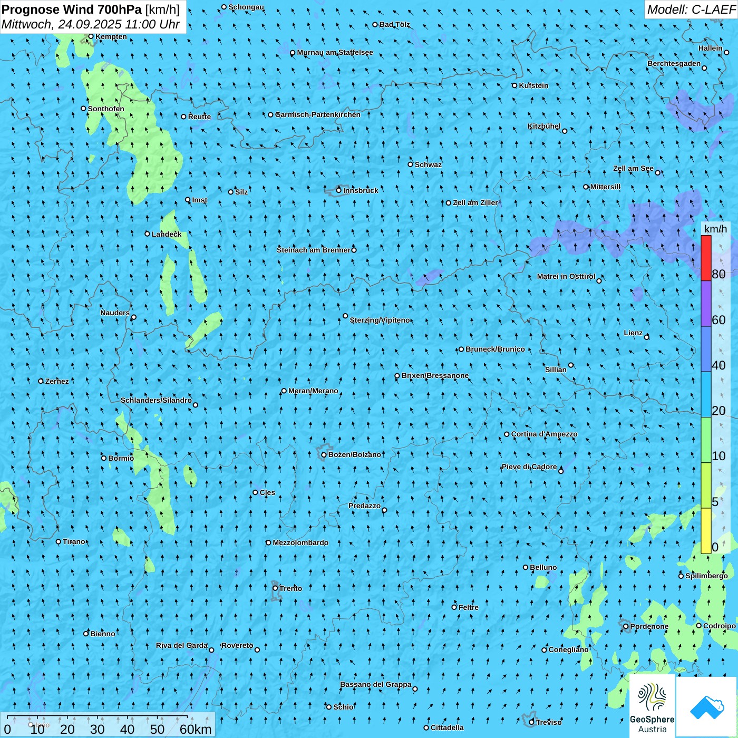This screenshot has width=738, height=738.
Task: Click the Trento city marker
Action: click(275, 588)
